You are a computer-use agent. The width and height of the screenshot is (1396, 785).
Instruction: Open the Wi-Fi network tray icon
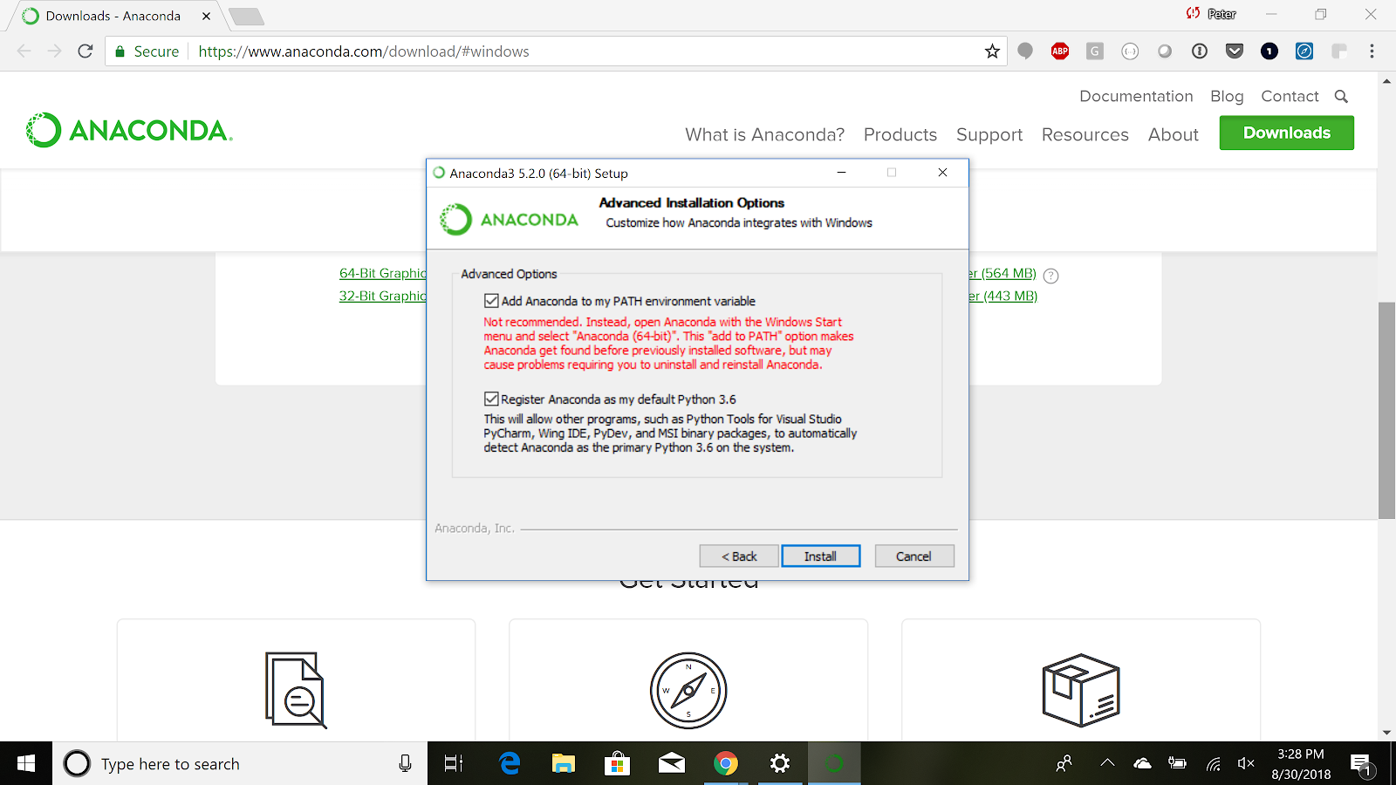1213,764
